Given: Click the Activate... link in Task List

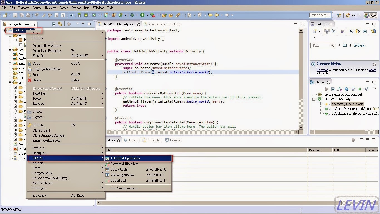Looking at the screenshot, I should [x=361, y=45].
